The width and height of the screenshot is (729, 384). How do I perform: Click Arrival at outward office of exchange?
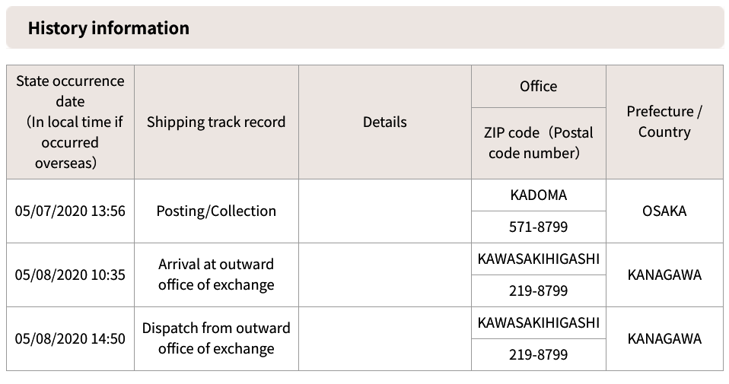(x=216, y=275)
